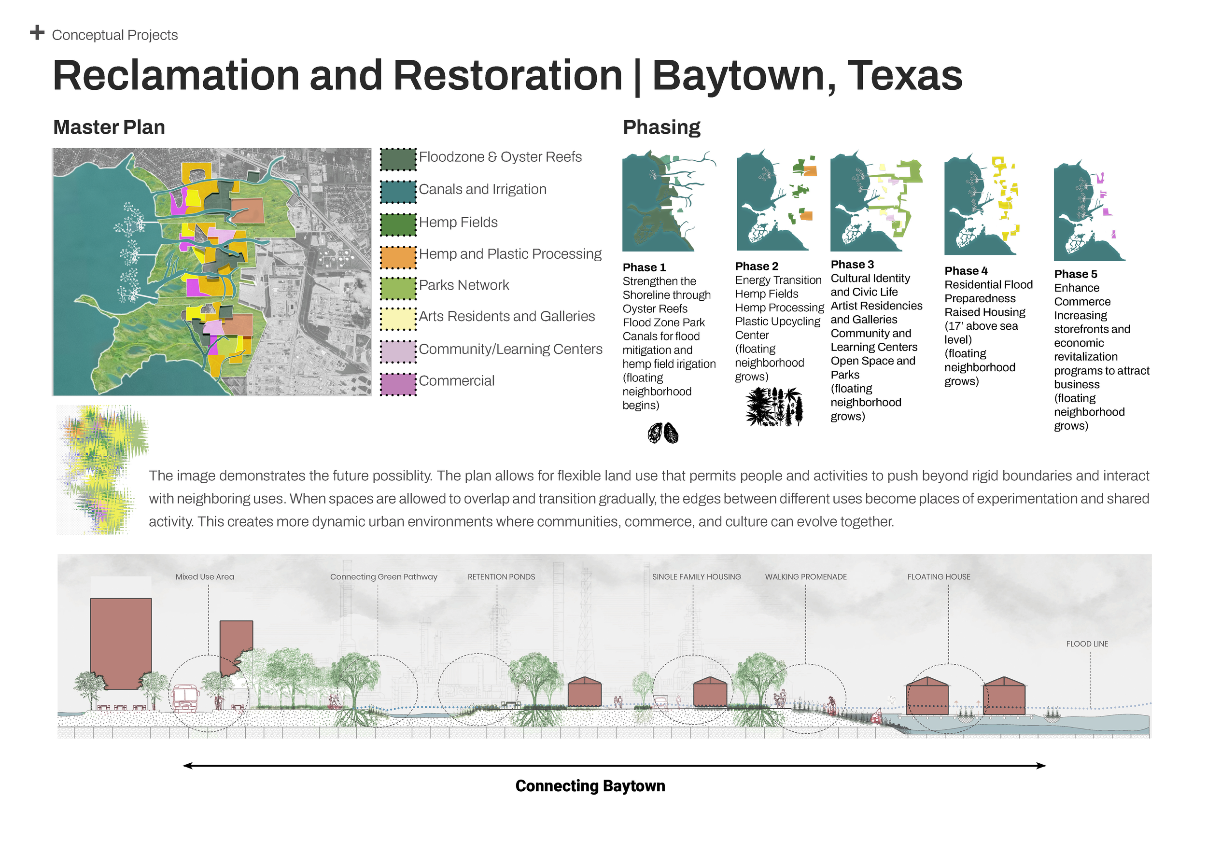Viewport: 1207px width, 854px height.
Task: Click the Hemp and Plastic Processing orange swatch
Action: point(398,257)
